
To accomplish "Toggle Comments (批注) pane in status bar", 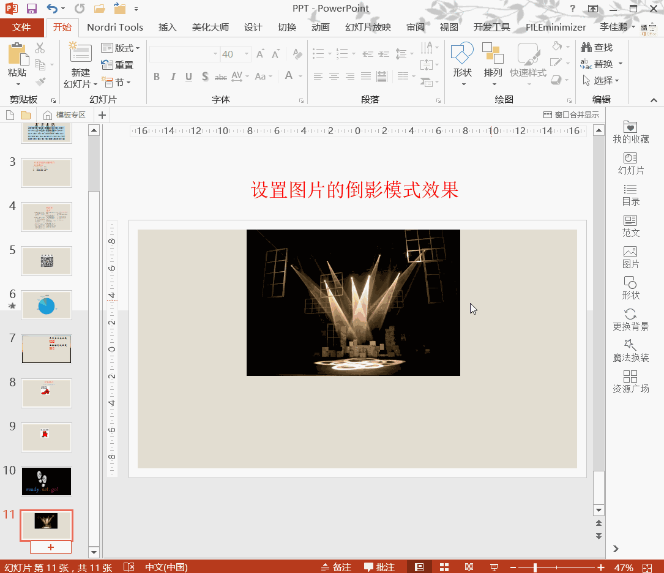I will pyautogui.click(x=379, y=567).
